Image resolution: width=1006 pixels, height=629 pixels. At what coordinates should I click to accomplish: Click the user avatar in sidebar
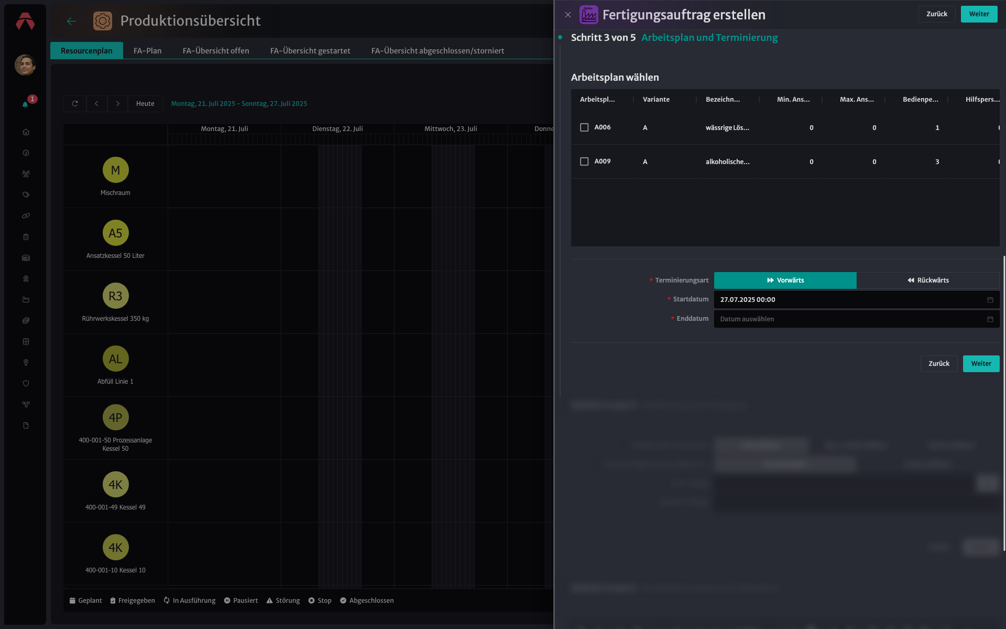pos(25,65)
